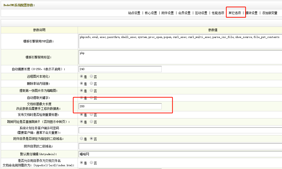Select 否 for 跳转网址是否直接跳转
Screen dimensions: 282x169
coord(91,122)
